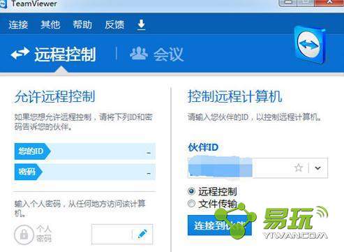The height and width of the screenshot is (252, 344).
Task: Click the TeamViewer title bar icon
Action: tap(3, 4)
